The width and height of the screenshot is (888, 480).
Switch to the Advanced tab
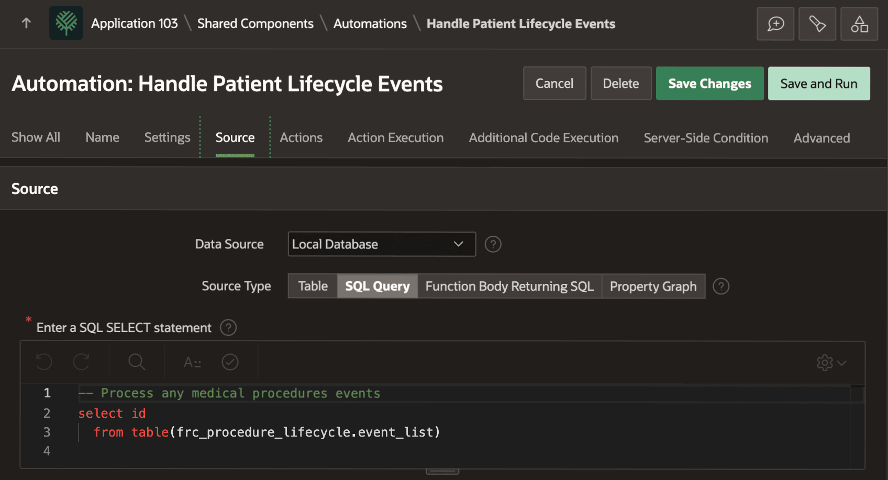click(822, 138)
